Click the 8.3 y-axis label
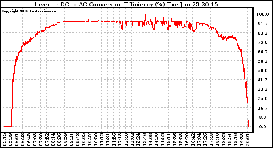The width and height of the screenshot is (273, 148). 263,117
